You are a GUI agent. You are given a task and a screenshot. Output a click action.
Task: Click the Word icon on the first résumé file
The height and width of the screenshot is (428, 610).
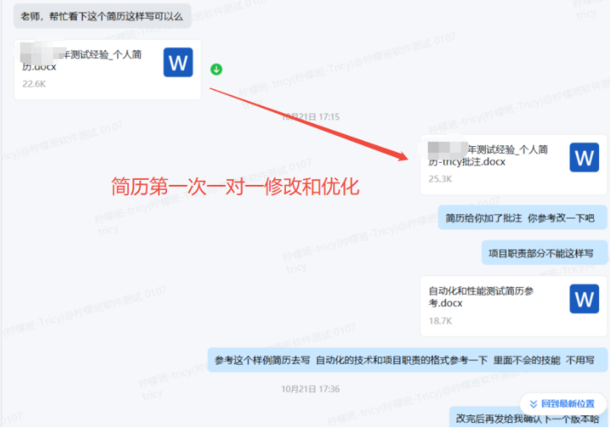click(x=178, y=62)
